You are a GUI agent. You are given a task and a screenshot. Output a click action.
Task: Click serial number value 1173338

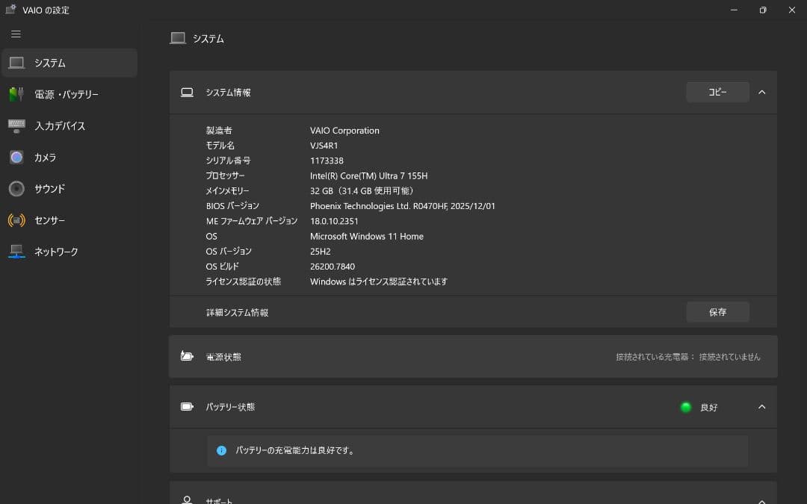coord(327,161)
